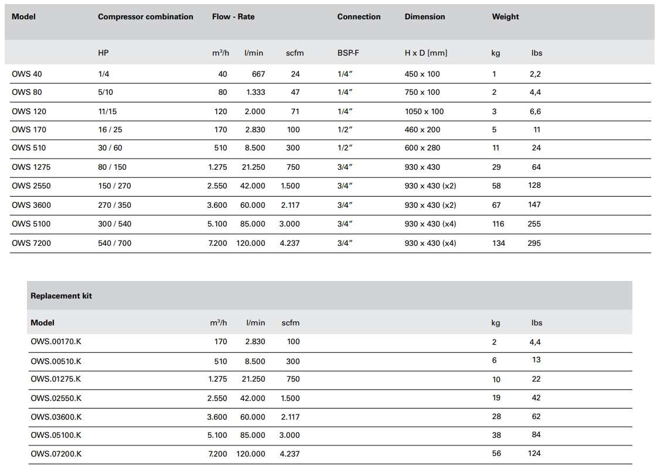Click the Compressor combination column header
This screenshot has height=470, width=657.
[x=145, y=17]
